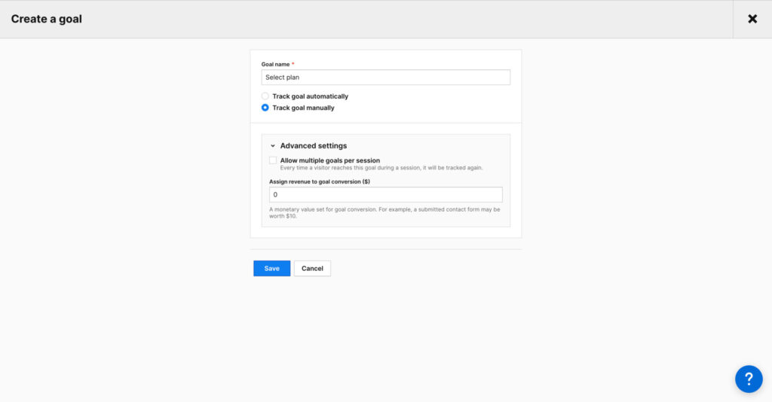The height and width of the screenshot is (402, 772).
Task: Save the new goal
Action: [x=271, y=269]
